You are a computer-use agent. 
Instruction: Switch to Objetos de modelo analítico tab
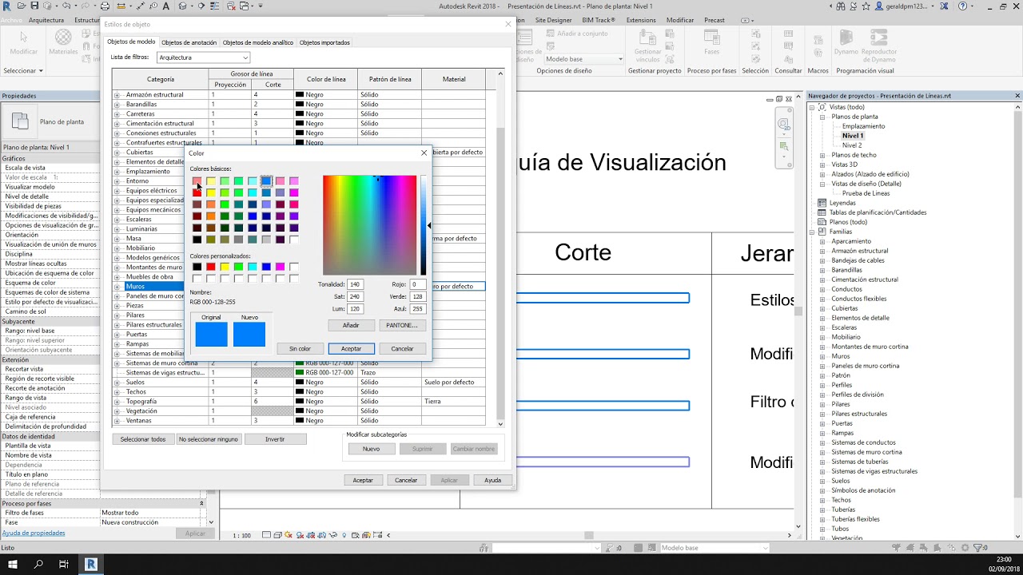[257, 42]
